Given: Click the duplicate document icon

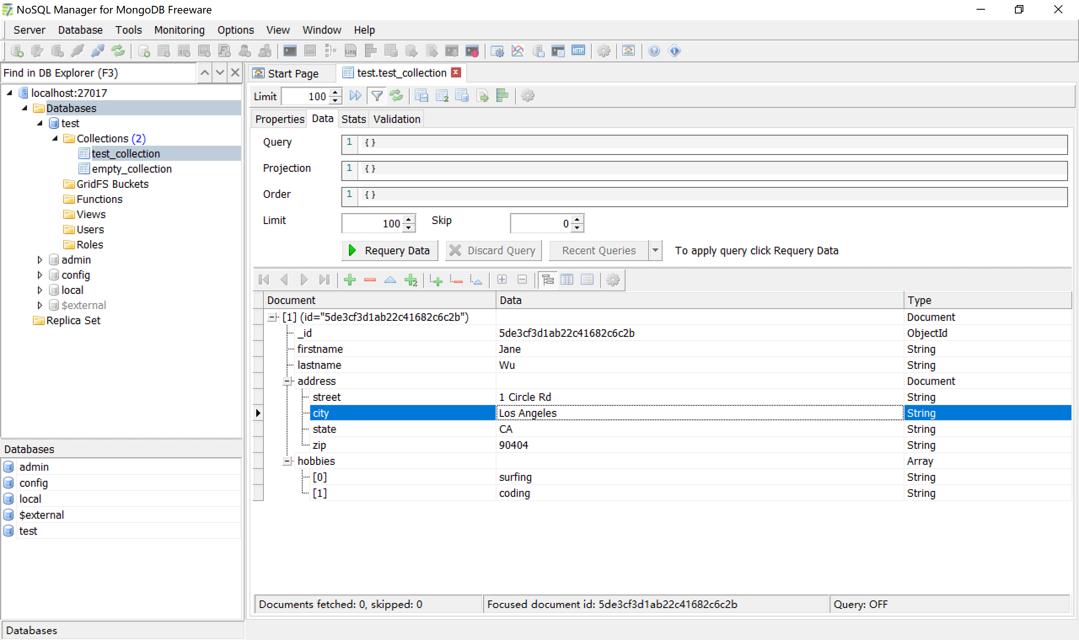Looking at the screenshot, I should [411, 280].
